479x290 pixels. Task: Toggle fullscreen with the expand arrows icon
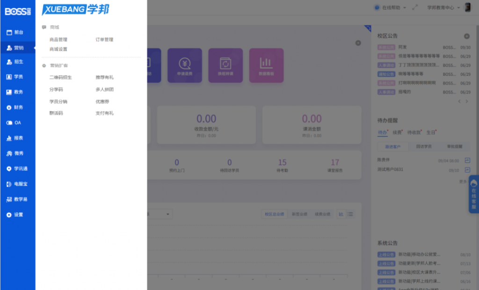pyautogui.click(x=414, y=8)
